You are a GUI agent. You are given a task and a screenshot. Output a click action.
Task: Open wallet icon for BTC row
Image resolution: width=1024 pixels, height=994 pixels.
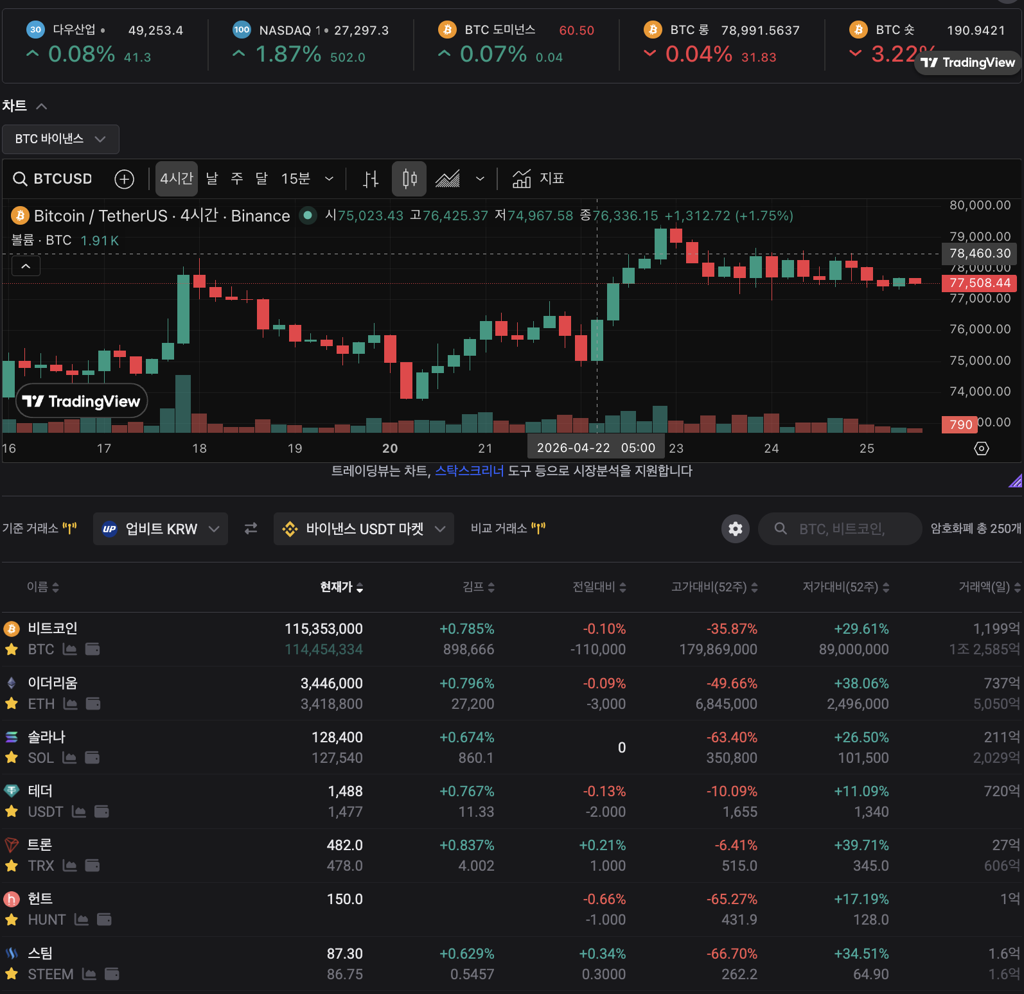(x=93, y=649)
